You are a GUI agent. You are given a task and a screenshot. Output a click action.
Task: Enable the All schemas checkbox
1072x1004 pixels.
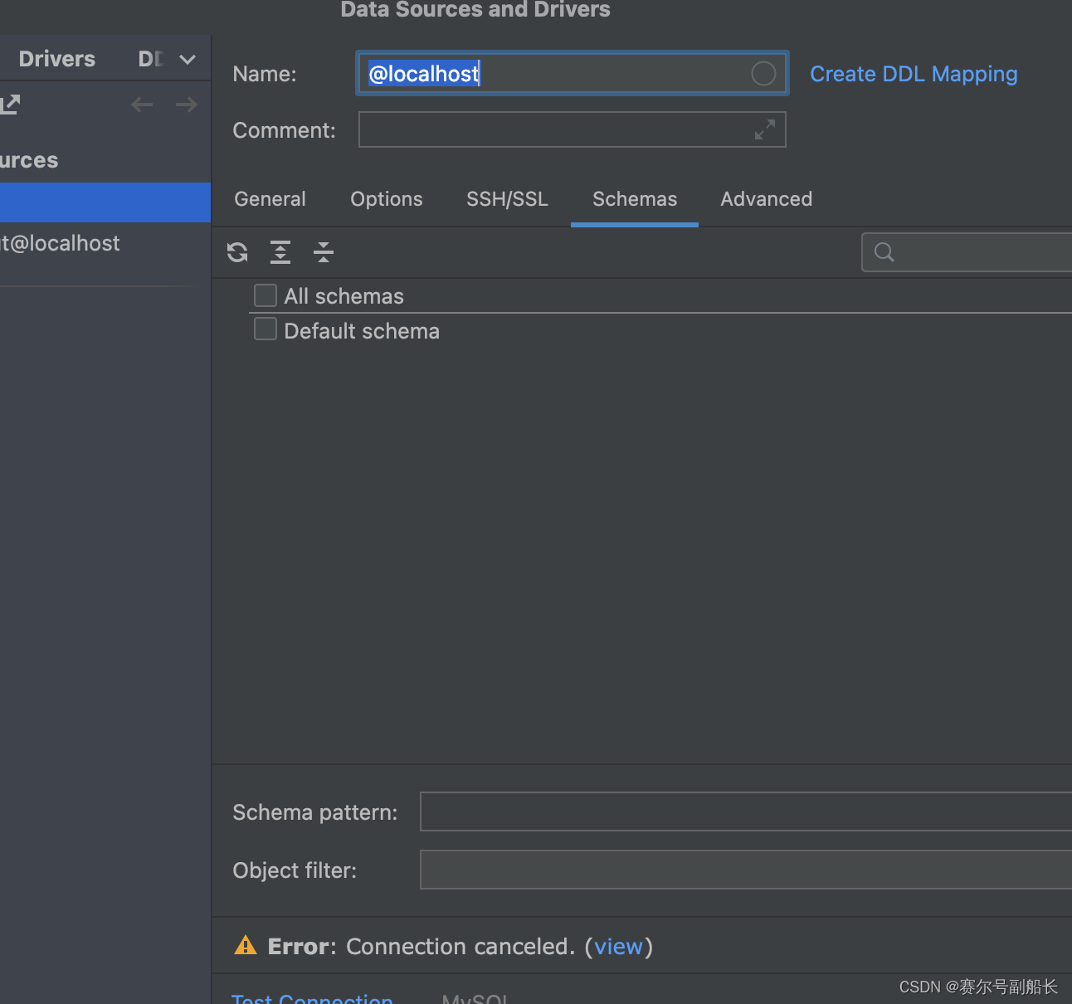point(266,295)
